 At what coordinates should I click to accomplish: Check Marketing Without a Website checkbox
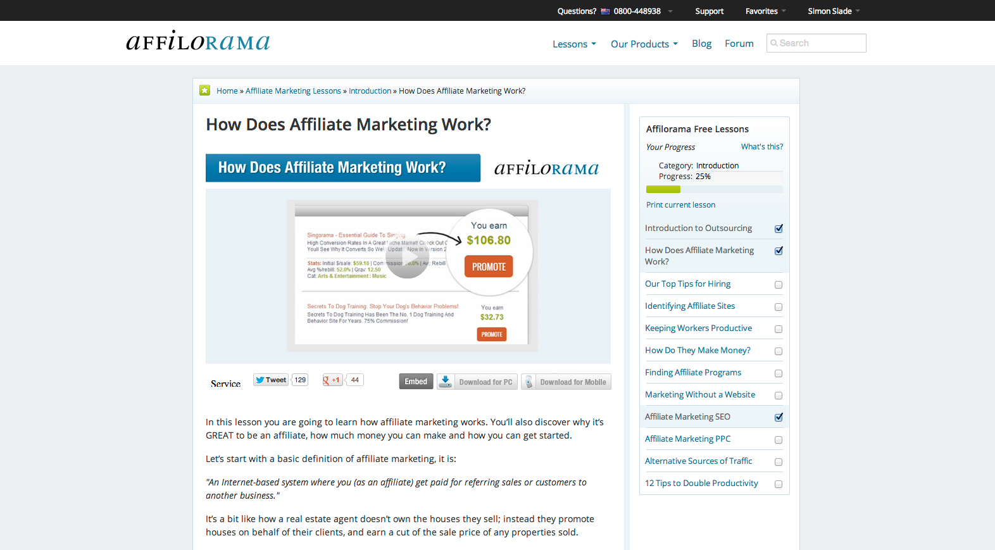779,396
